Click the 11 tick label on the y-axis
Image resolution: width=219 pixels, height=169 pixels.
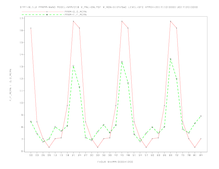22,91
